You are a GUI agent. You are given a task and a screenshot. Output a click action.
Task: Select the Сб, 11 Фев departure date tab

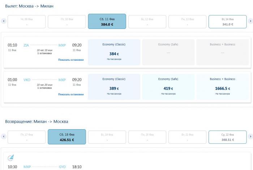[107, 21]
